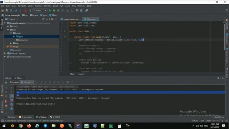Viewport: 229px width, 129px height.
Task: Expand the target folder
Action: pos(8,47)
